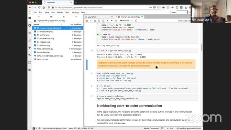Sort files by Name column
231x130 pixels.
coord(36,25)
